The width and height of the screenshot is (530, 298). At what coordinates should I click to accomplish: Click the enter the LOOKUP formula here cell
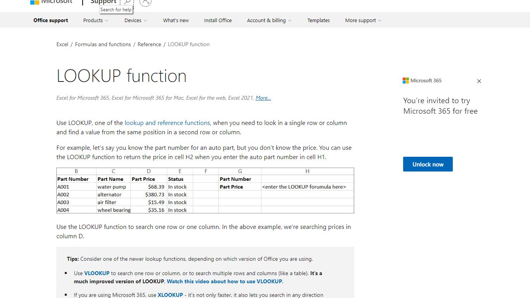(307, 187)
